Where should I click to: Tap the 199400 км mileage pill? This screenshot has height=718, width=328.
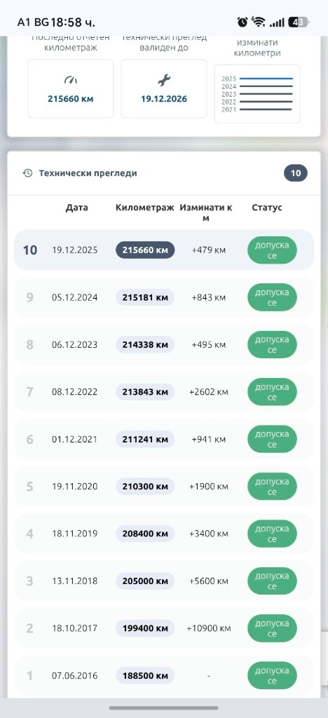coord(145,628)
